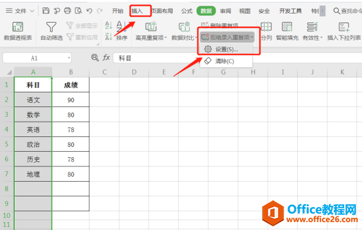Click the ribbon tabs scroll-right arrow
This screenshot has width=362, height=230.
pyautogui.click(x=323, y=11)
